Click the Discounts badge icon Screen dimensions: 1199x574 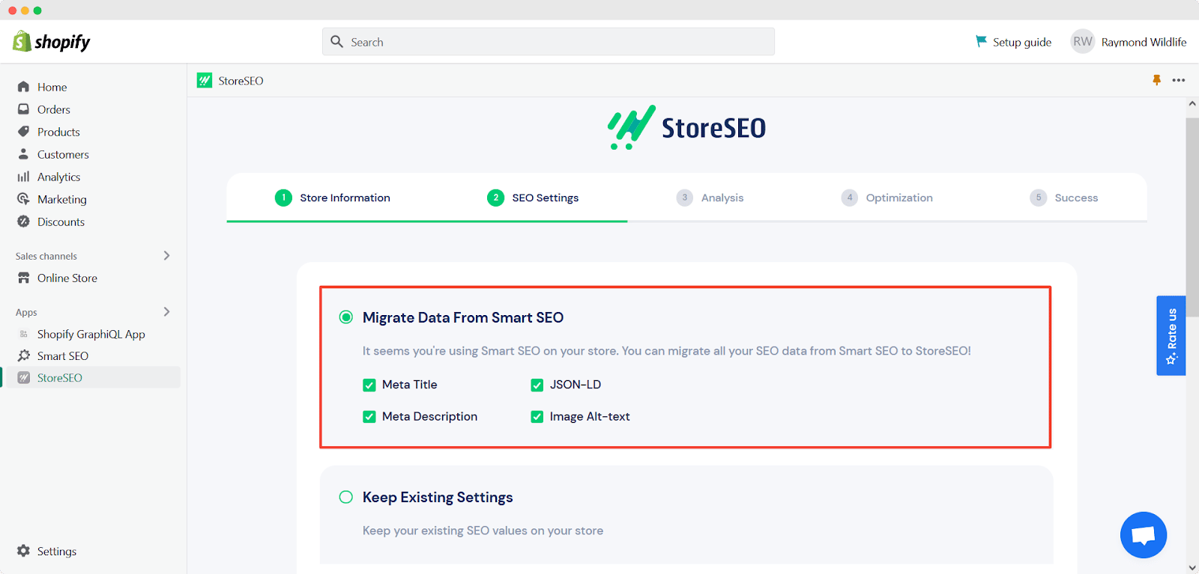point(23,222)
